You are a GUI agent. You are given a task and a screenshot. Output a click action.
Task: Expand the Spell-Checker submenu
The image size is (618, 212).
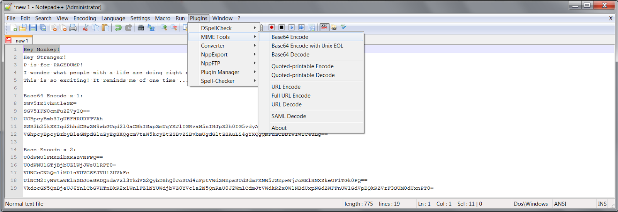[223, 81]
